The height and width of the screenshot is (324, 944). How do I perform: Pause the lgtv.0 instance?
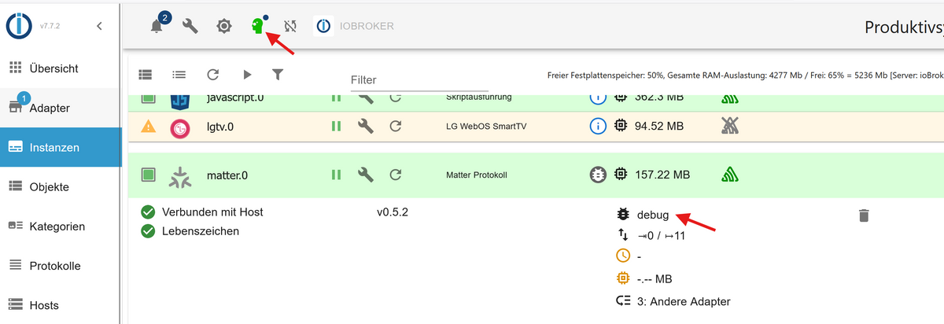(337, 126)
